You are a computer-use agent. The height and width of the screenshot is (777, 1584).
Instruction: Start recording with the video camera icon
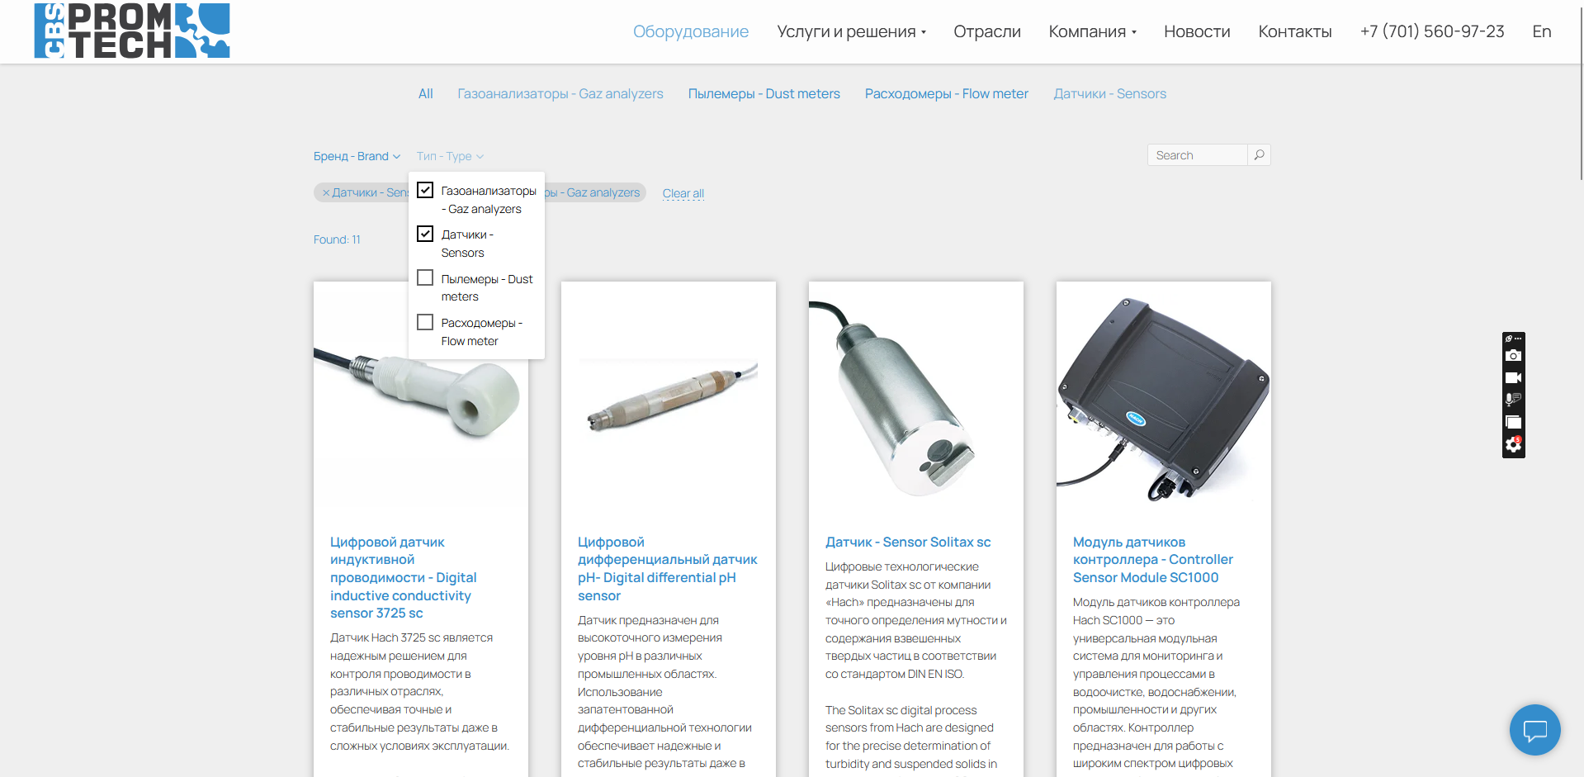1513,377
